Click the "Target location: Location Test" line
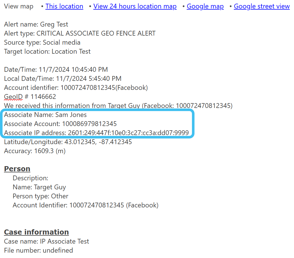This screenshot has width=294, height=258. pyautogui.click(x=47, y=51)
